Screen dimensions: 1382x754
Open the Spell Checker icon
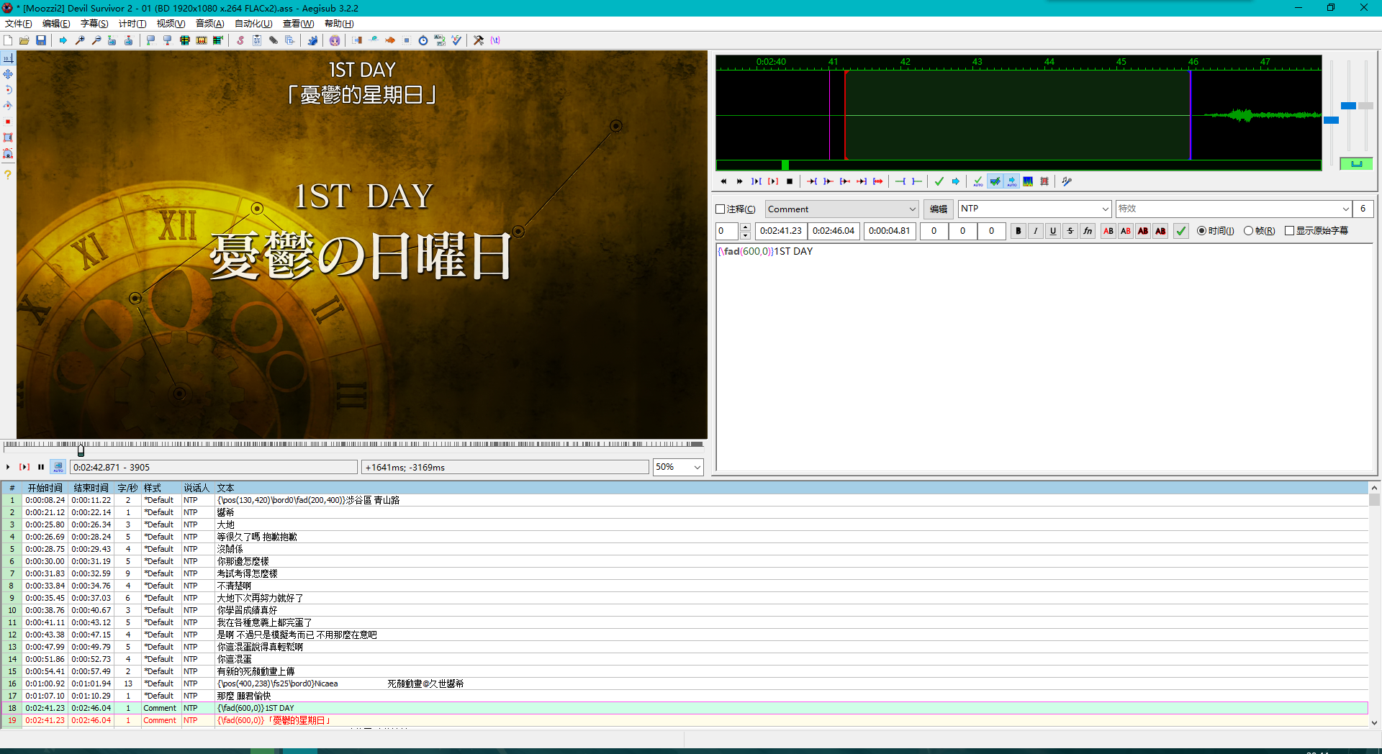pyautogui.click(x=456, y=40)
